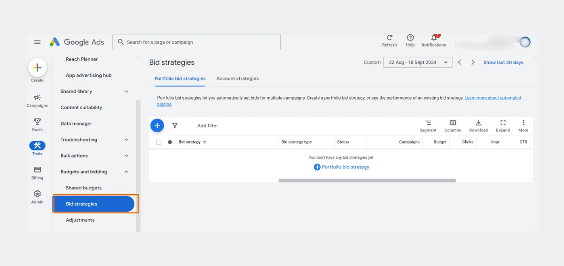Open the date range dropdown
This screenshot has height=266, width=564.
tap(418, 62)
